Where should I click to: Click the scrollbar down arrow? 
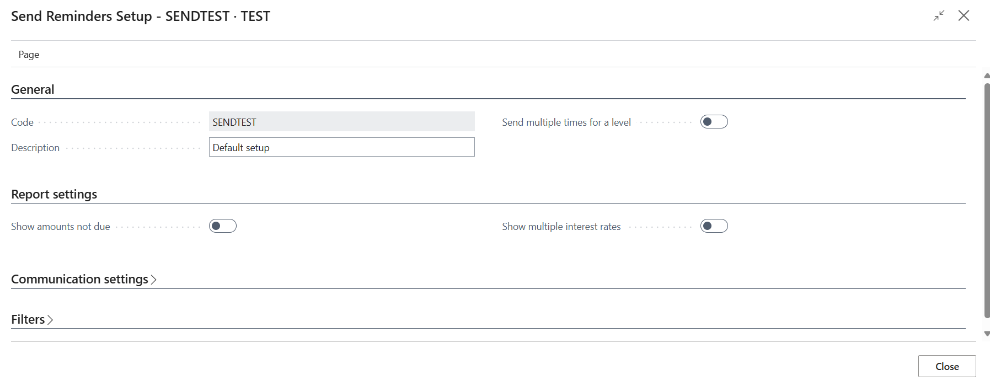[x=987, y=334]
